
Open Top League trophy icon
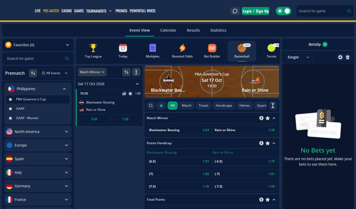coord(93,48)
